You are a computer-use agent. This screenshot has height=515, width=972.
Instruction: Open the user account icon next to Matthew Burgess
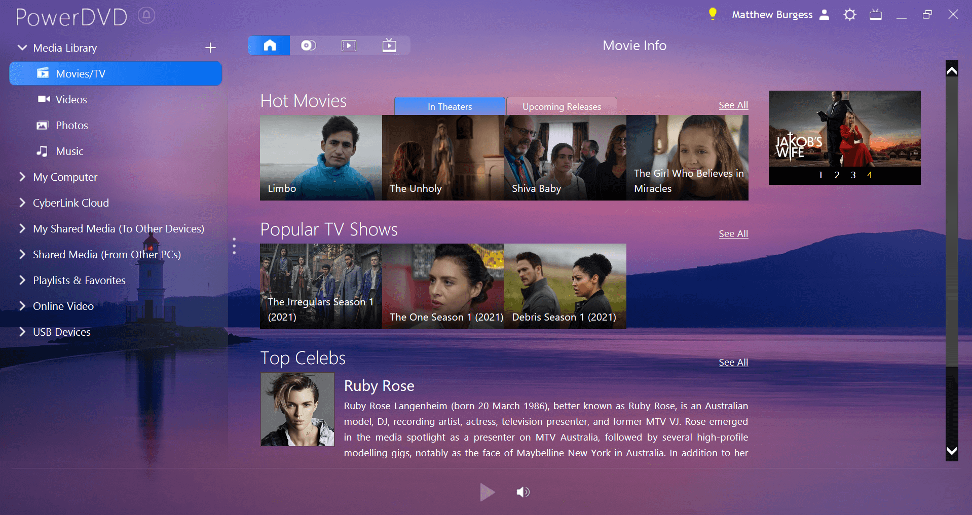tap(825, 14)
